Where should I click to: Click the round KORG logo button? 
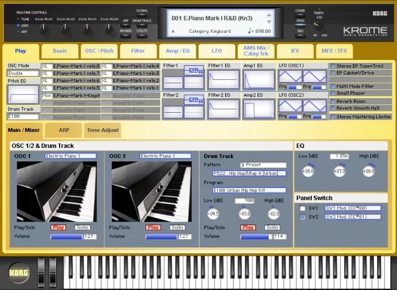19,272
